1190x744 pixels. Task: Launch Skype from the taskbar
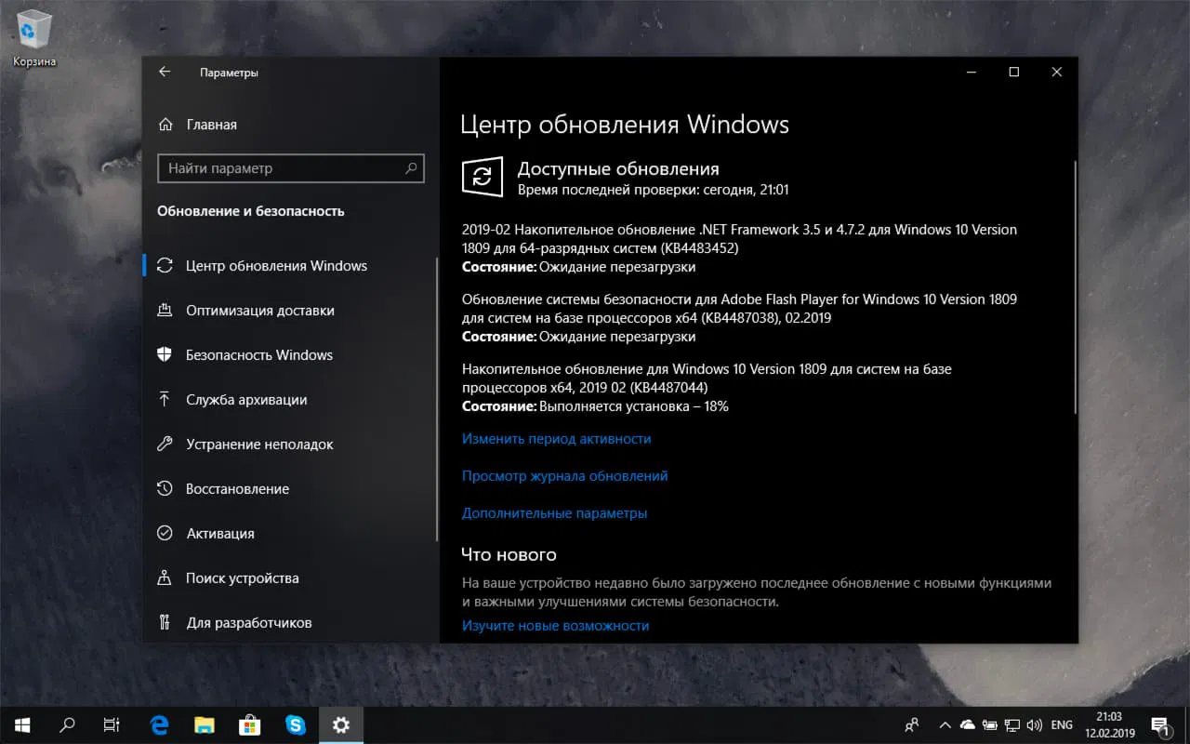[296, 724]
